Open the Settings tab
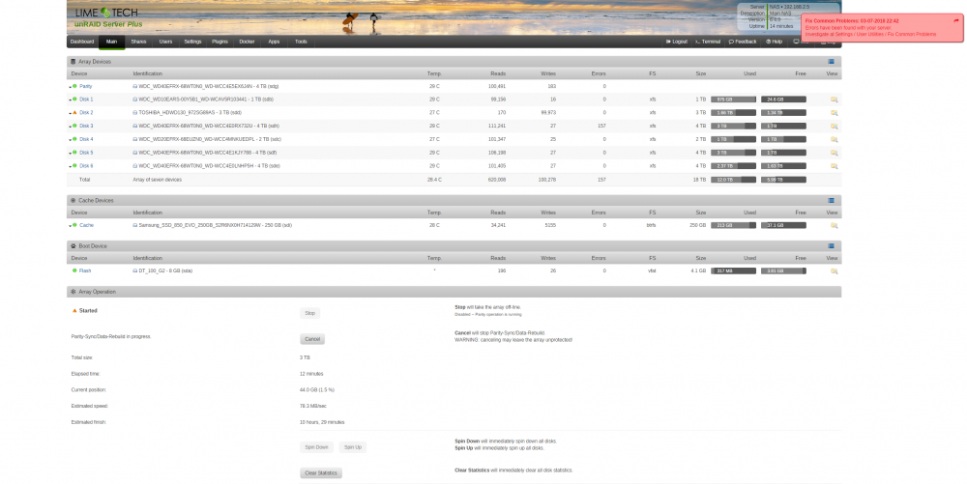Screen dimensions: 967x484 coord(192,42)
